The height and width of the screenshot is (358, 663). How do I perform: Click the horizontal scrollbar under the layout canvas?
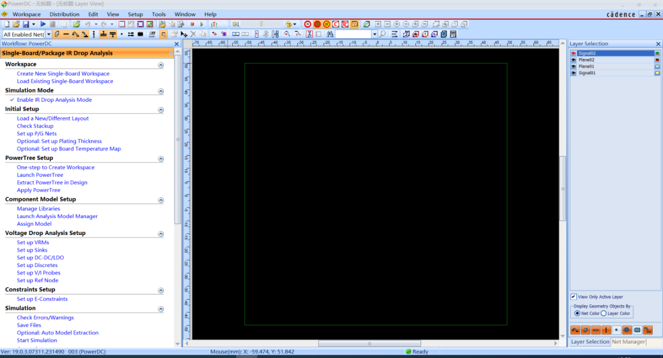pyautogui.click(x=370, y=343)
